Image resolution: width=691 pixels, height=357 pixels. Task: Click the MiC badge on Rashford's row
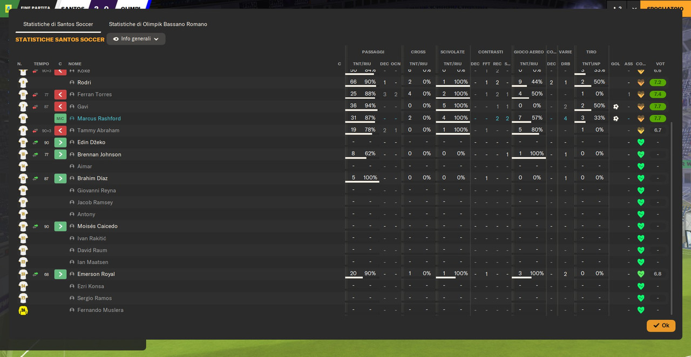(60, 118)
